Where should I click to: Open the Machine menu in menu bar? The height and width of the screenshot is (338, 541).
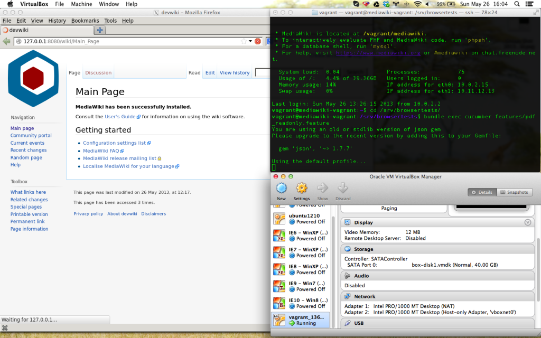coord(81,4)
